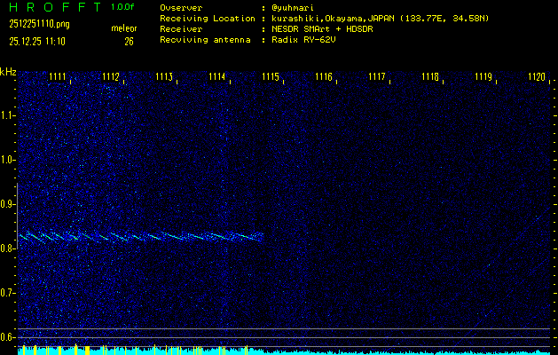
Task: Click the 0.6 frequency tick label
Action: pos(8,336)
